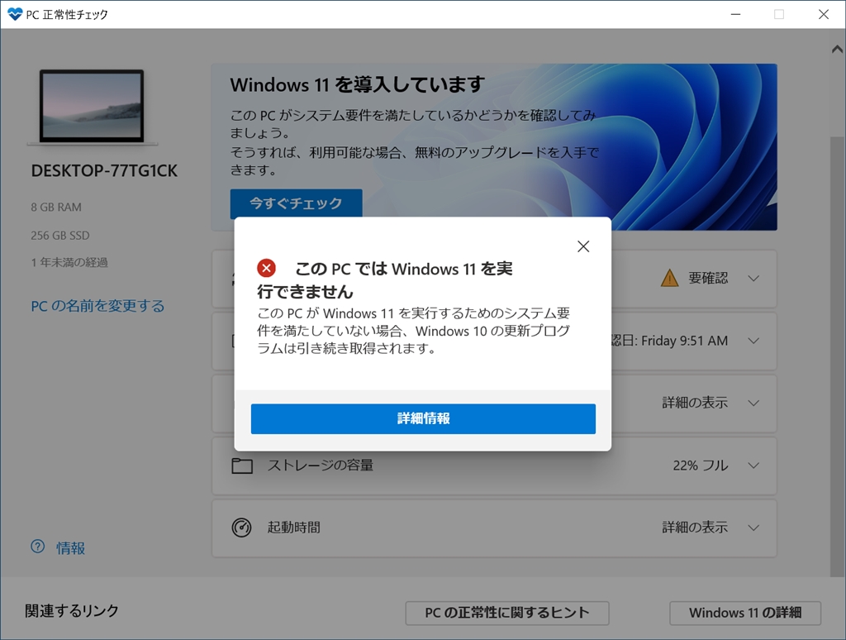Click the DESKTOP-77TG1CK device name

click(x=104, y=170)
